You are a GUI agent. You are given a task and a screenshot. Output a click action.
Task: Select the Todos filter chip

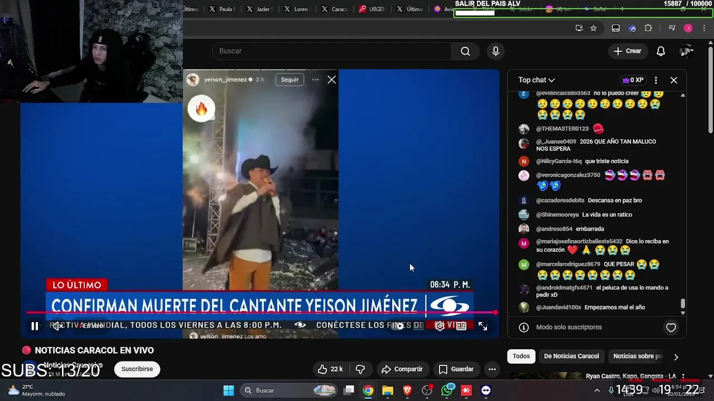(x=521, y=356)
